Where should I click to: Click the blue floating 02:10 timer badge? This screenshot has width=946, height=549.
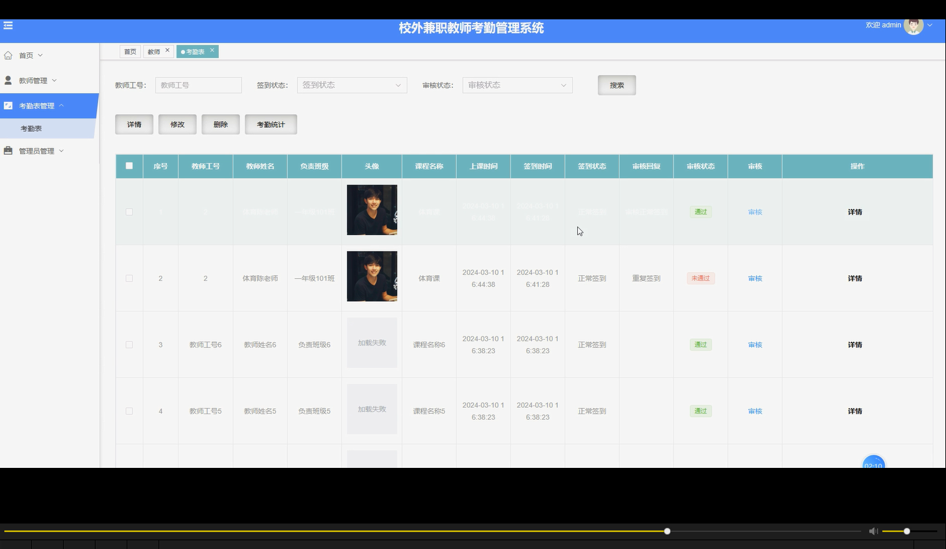tap(873, 462)
